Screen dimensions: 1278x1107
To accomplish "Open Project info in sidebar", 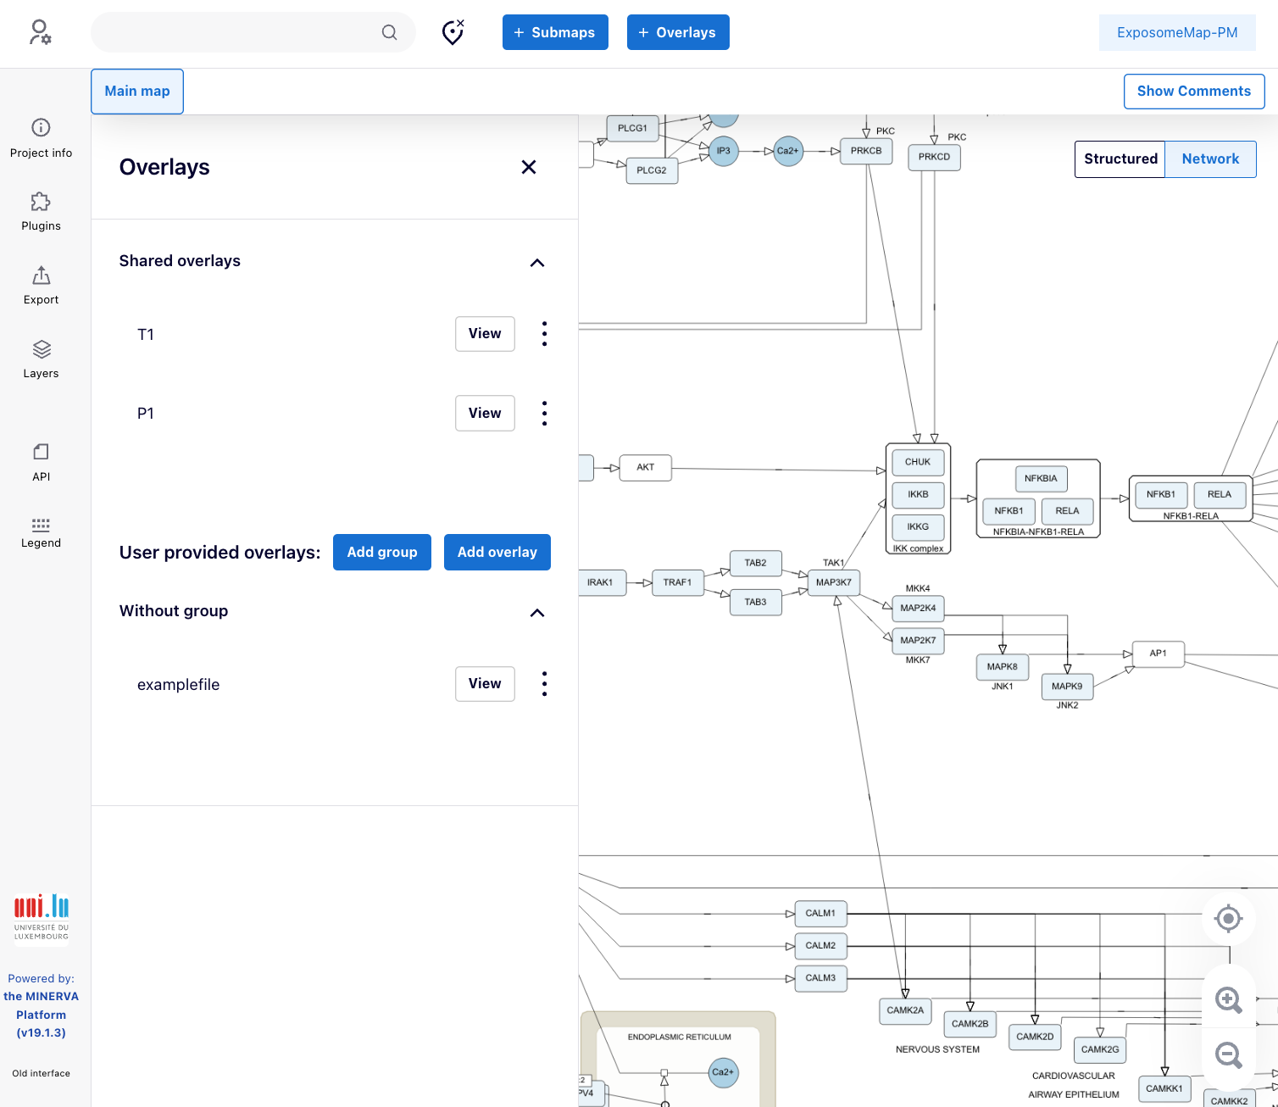I will click(41, 138).
